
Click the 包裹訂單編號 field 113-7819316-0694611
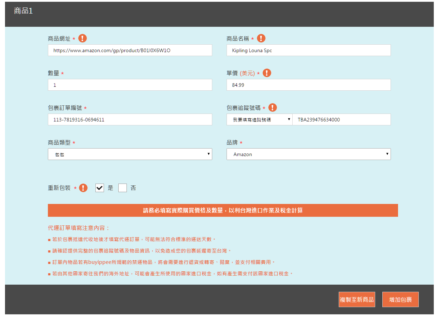pyautogui.click(x=130, y=119)
